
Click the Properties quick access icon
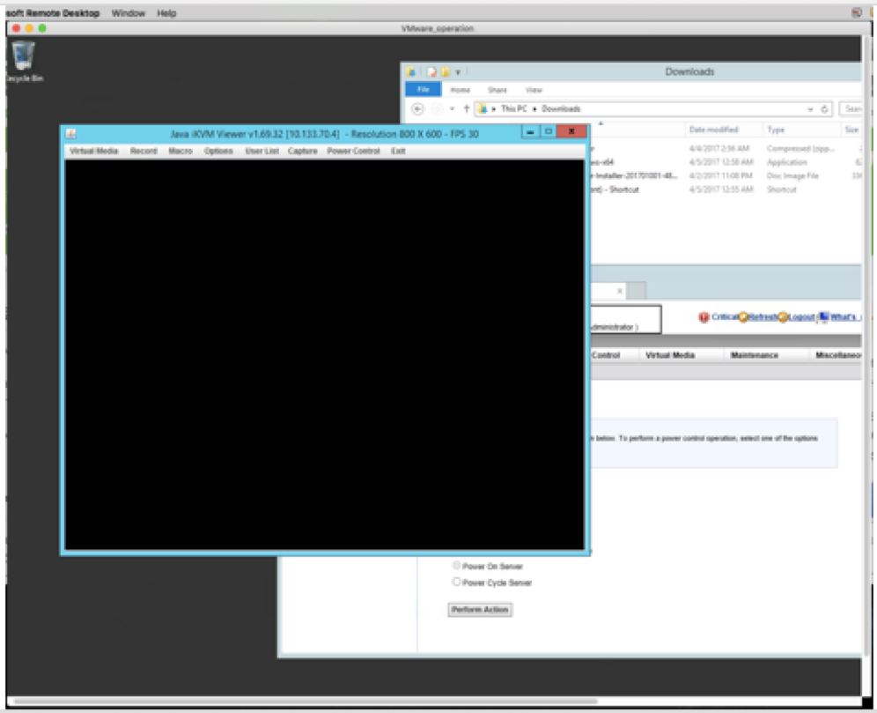pyautogui.click(x=431, y=71)
